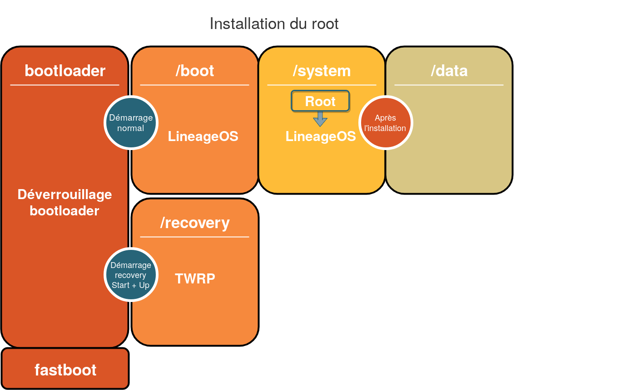Screen dimensions: 640x390
Task: Select the 'bootloader' heading
Action: (x=65, y=71)
